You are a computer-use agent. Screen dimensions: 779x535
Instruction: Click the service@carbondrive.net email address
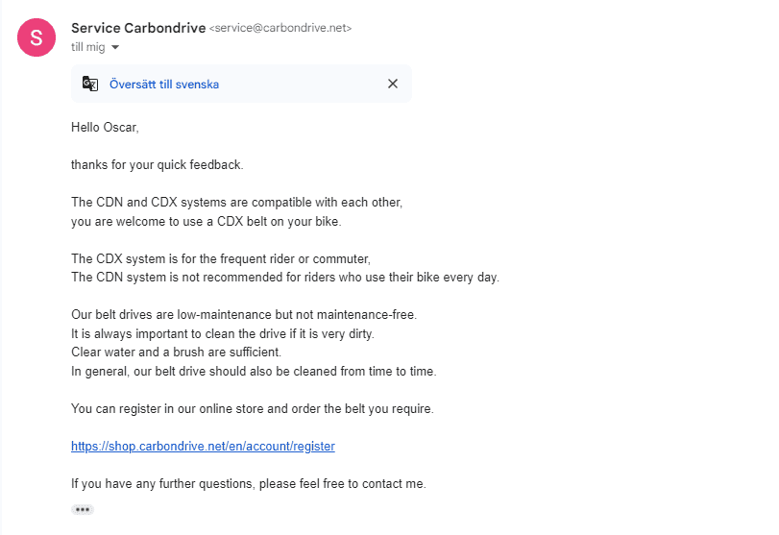280,28
